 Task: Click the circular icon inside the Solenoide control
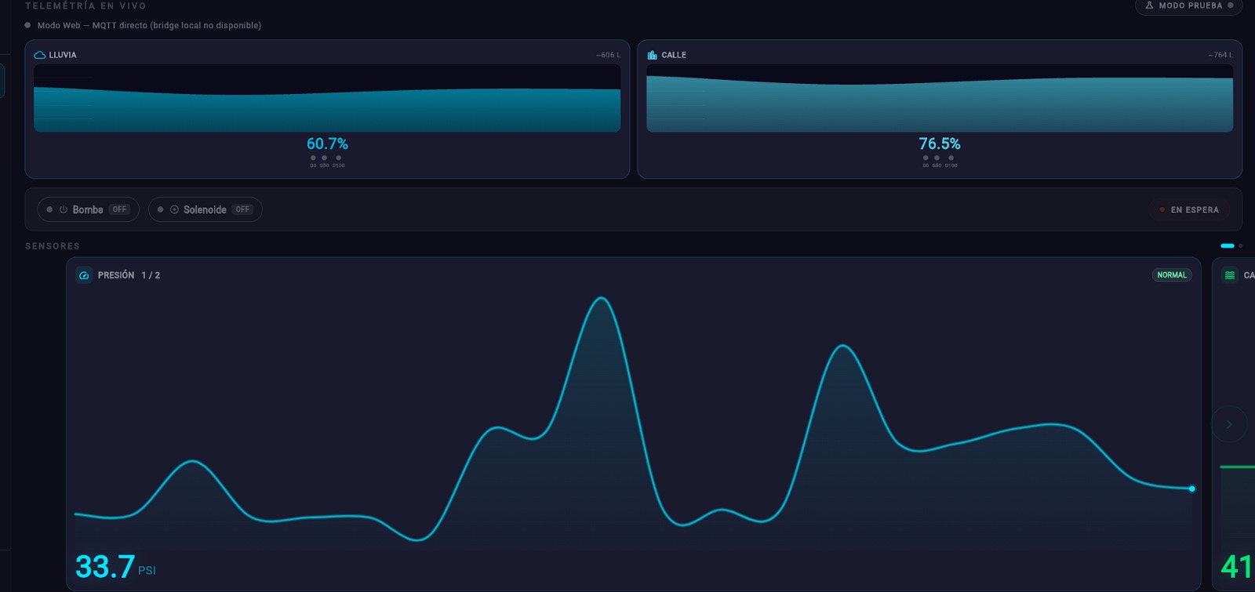[x=174, y=209]
